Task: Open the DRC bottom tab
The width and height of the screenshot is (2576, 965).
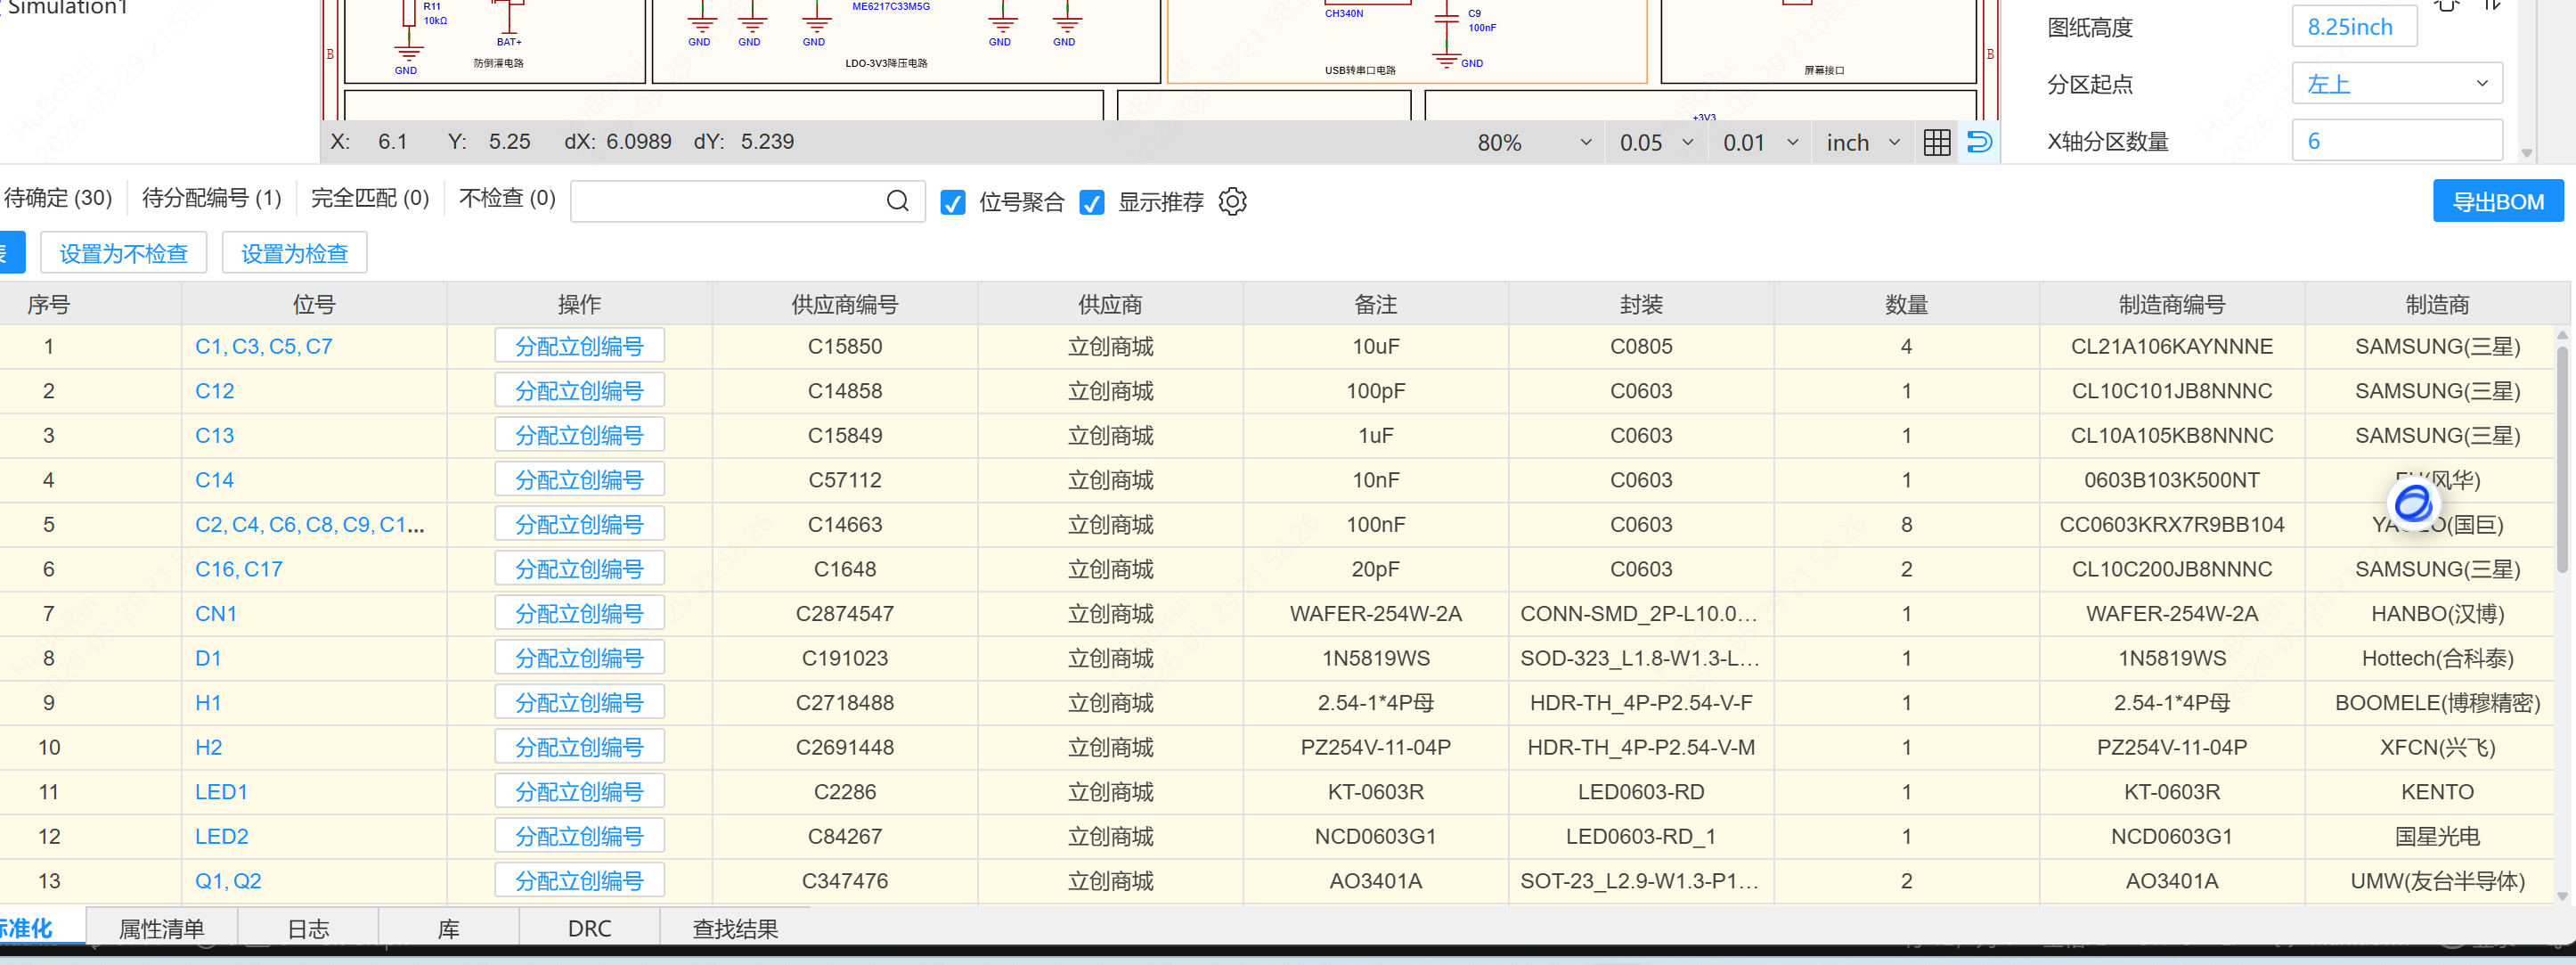Action: click(x=589, y=928)
